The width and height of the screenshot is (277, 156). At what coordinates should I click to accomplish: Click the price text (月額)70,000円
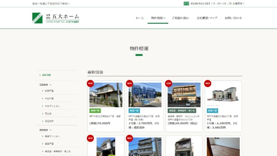(100, 123)
